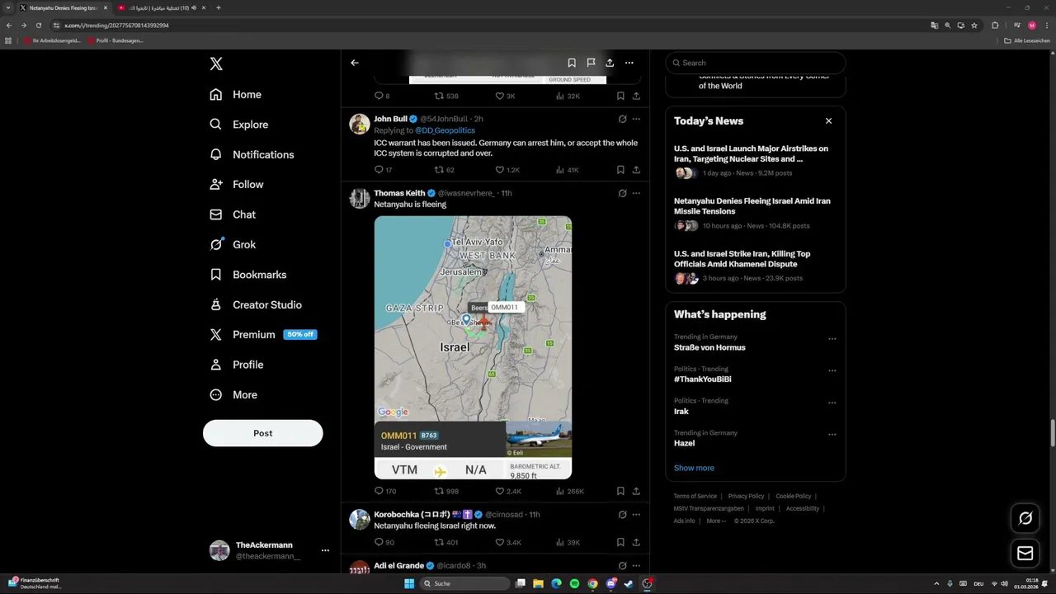This screenshot has width=1056, height=594.
Task: Open Terms of Service link
Action: [x=695, y=496]
